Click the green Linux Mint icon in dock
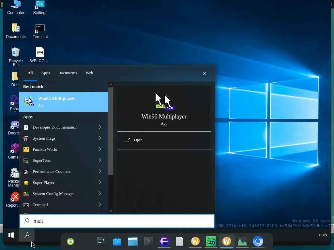Screen dimensions: 334x250 click(x=70, y=242)
